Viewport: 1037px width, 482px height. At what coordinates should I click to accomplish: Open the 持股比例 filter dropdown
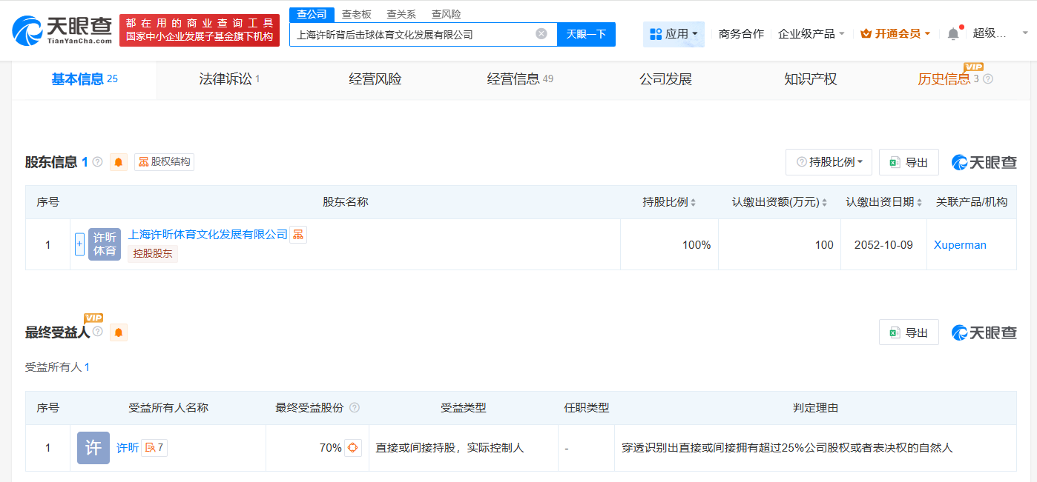point(829,162)
